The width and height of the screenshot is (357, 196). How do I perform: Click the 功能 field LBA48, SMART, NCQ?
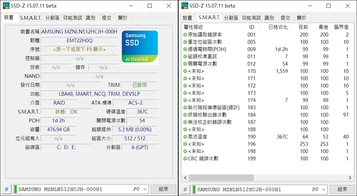tap(99, 94)
